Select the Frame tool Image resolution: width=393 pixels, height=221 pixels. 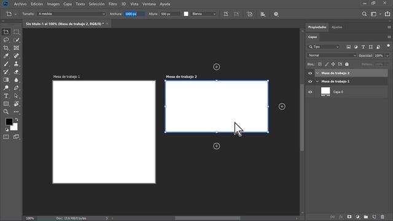pos(17,48)
